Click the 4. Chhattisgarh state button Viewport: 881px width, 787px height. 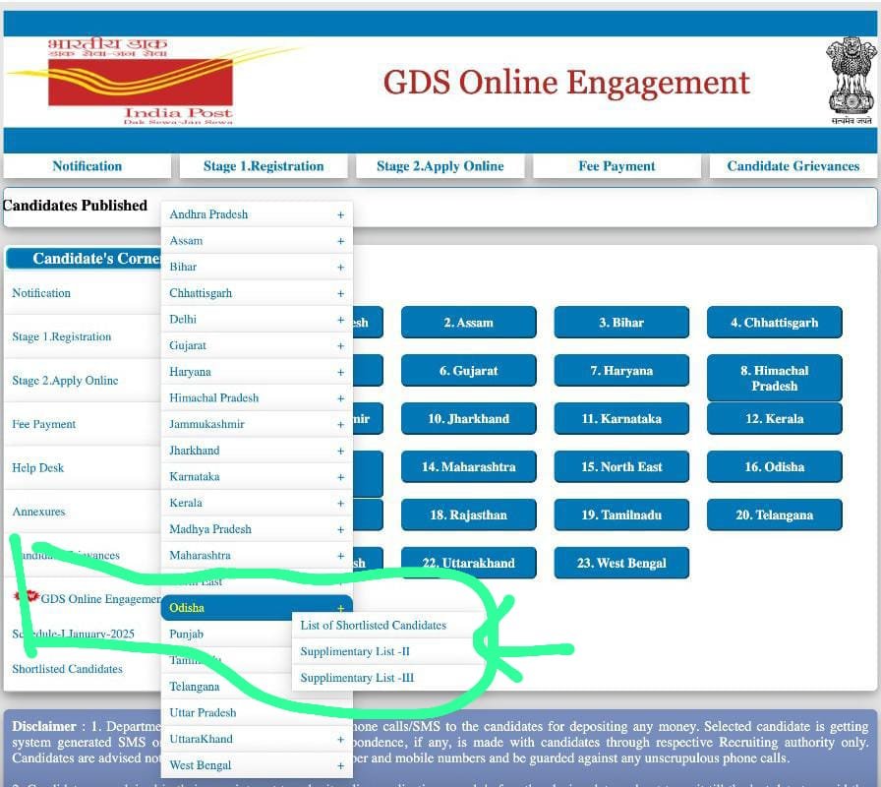tap(774, 322)
